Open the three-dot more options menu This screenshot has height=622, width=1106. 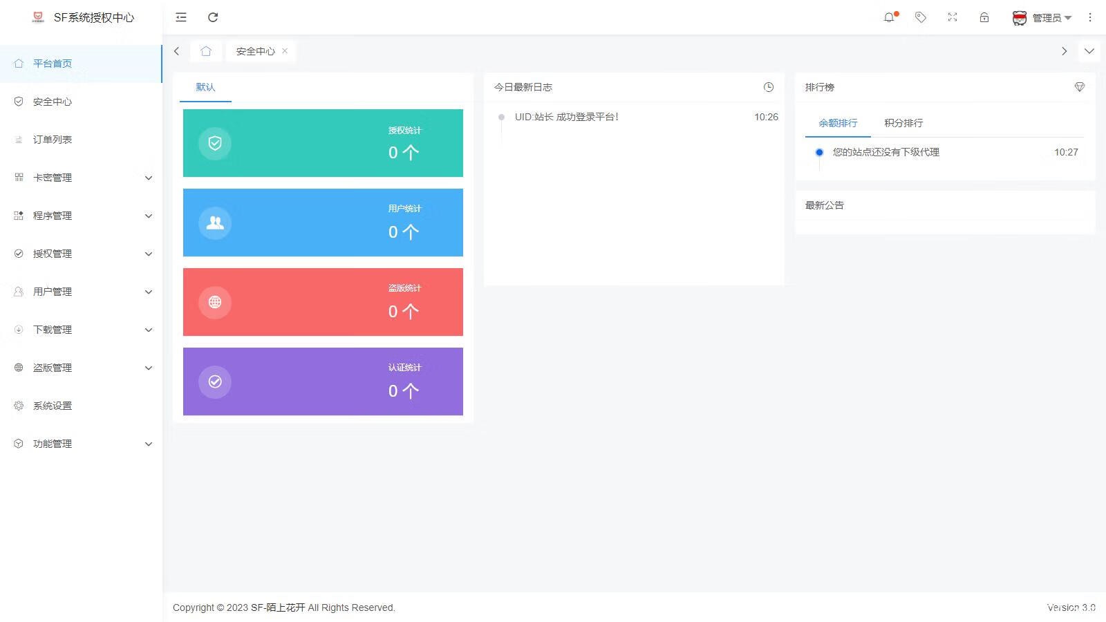point(1089,17)
